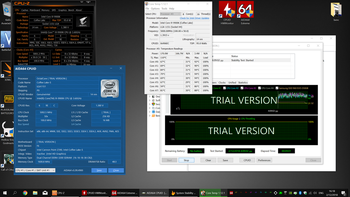Expand the Secu... tree node in AIDA64
350x197 pixels.
pyautogui.click(x=150, y=104)
